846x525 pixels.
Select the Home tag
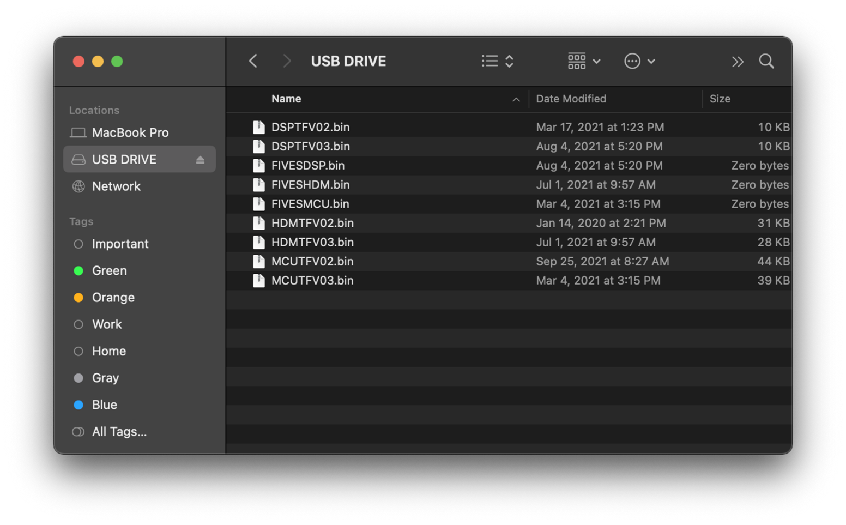[x=140, y=351]
